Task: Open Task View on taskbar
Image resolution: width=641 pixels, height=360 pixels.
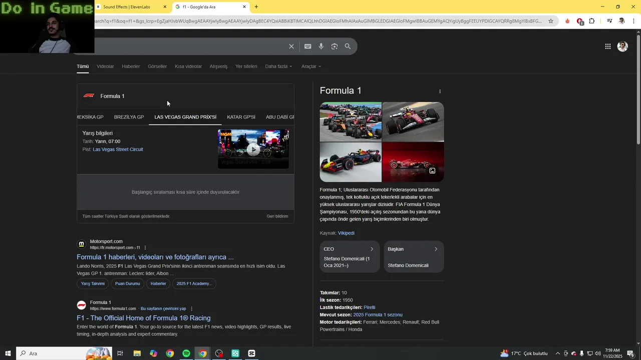Action: pyautogui.click(x=120, y=353)
